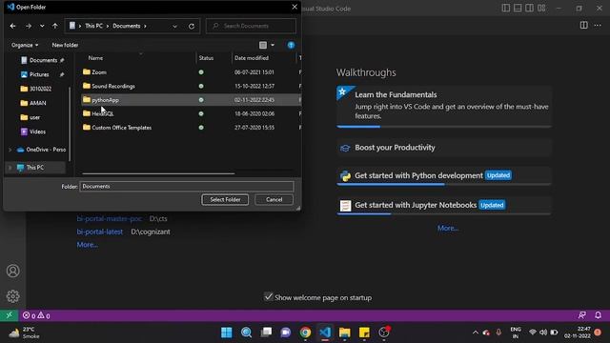Open recent folder bi-portal-latest
This screenshot has width=610, height=343.
pos(99,232)
